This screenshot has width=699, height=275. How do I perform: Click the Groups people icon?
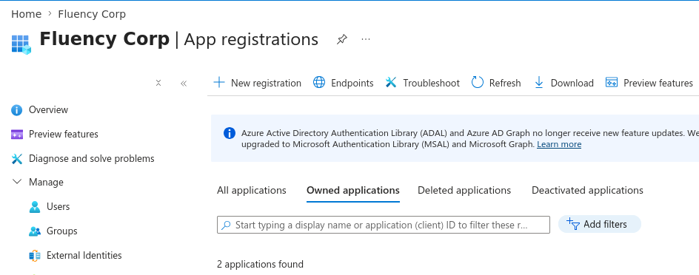click(34, 231)
